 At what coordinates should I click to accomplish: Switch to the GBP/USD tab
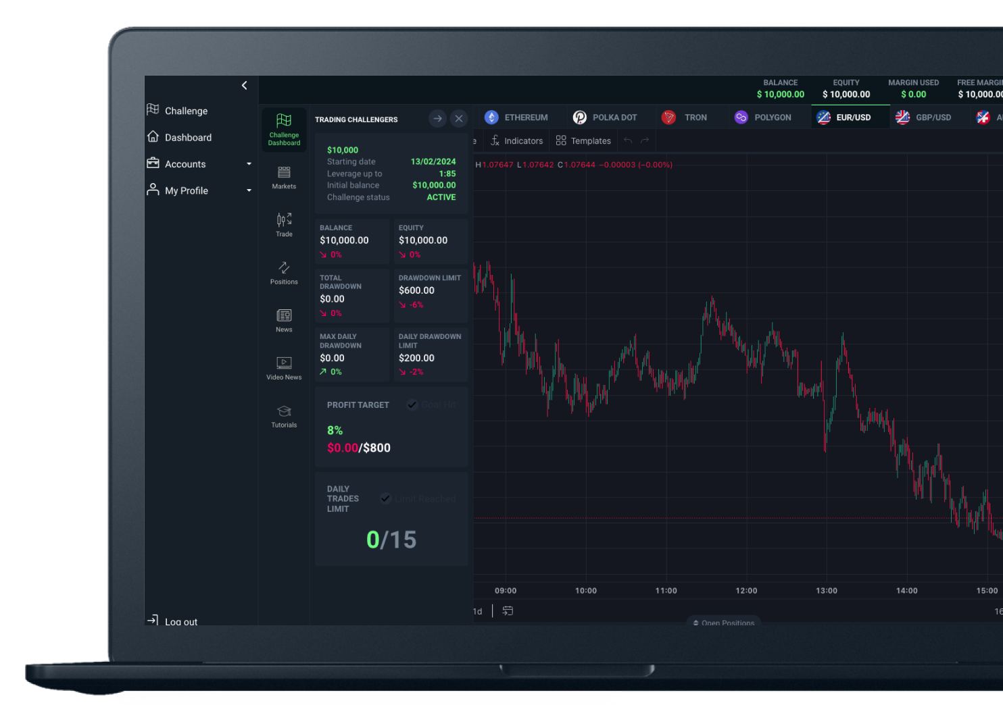(x=923, y=117)
